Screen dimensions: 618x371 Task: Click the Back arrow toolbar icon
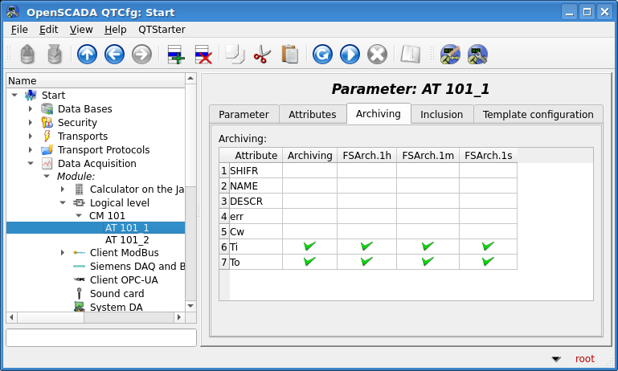tap(114, 55)
